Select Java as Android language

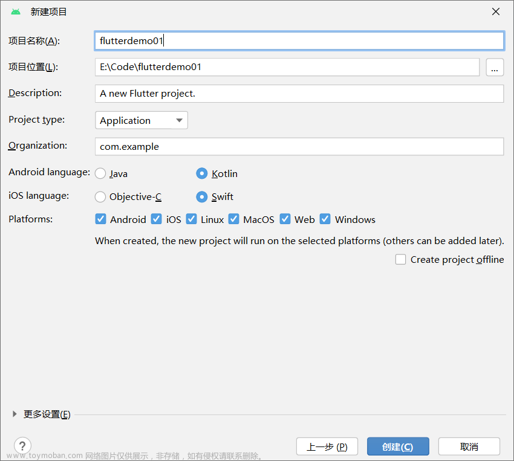click(x=100, y=173)
